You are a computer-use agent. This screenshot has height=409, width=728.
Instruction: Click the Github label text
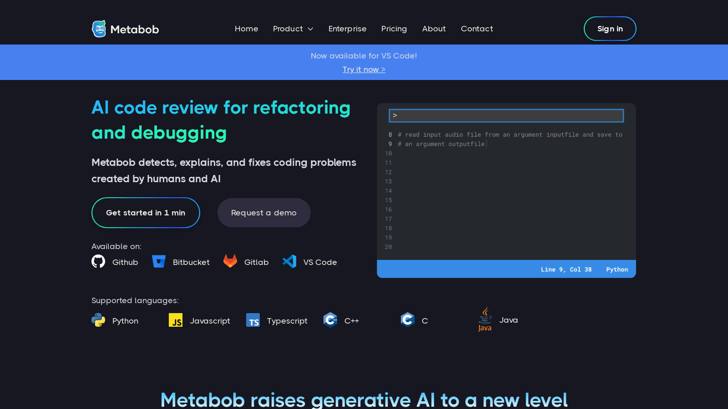125,262
